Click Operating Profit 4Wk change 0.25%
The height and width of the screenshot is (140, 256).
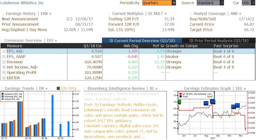pos(133,72)
